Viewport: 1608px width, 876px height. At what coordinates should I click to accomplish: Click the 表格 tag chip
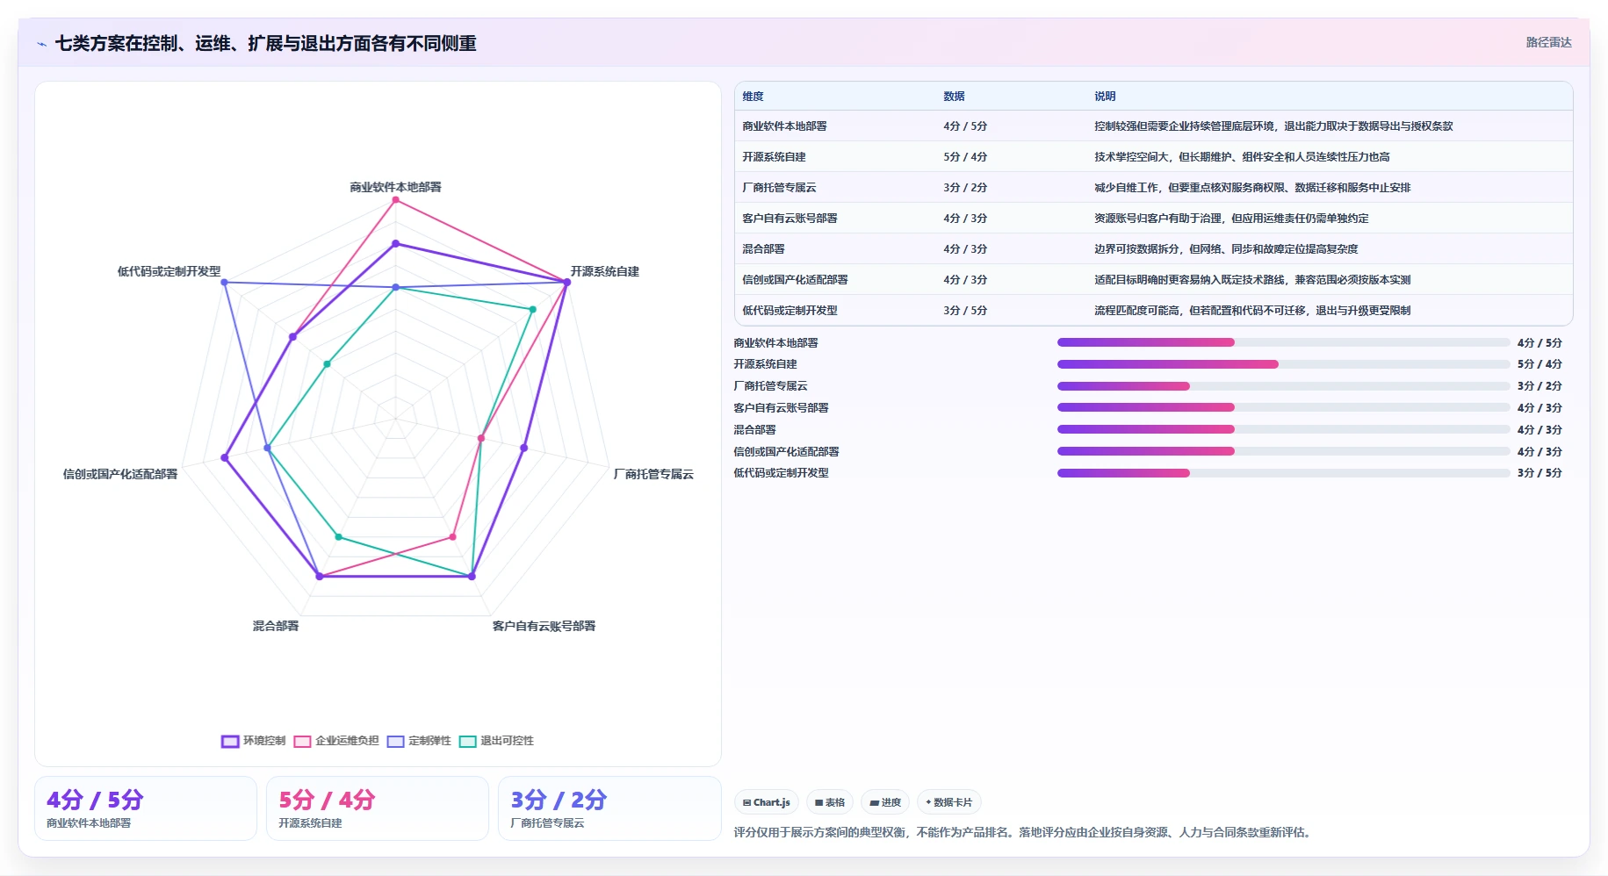830,802
